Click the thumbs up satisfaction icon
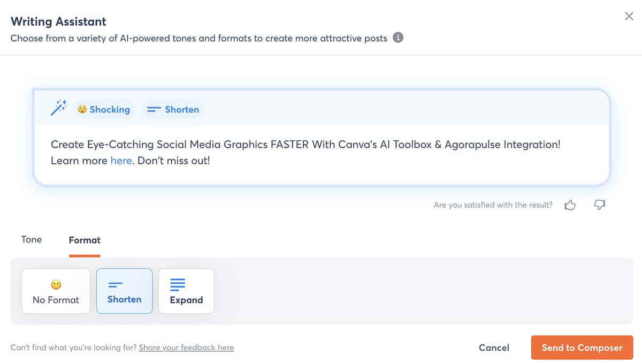Screen dimensions: 642x363 click(x=570, y=205)
